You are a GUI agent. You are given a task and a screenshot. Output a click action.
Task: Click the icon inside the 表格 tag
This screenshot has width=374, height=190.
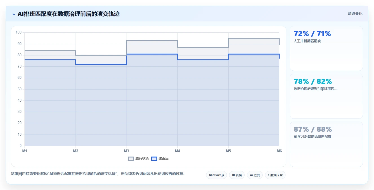tap(233, 175)
